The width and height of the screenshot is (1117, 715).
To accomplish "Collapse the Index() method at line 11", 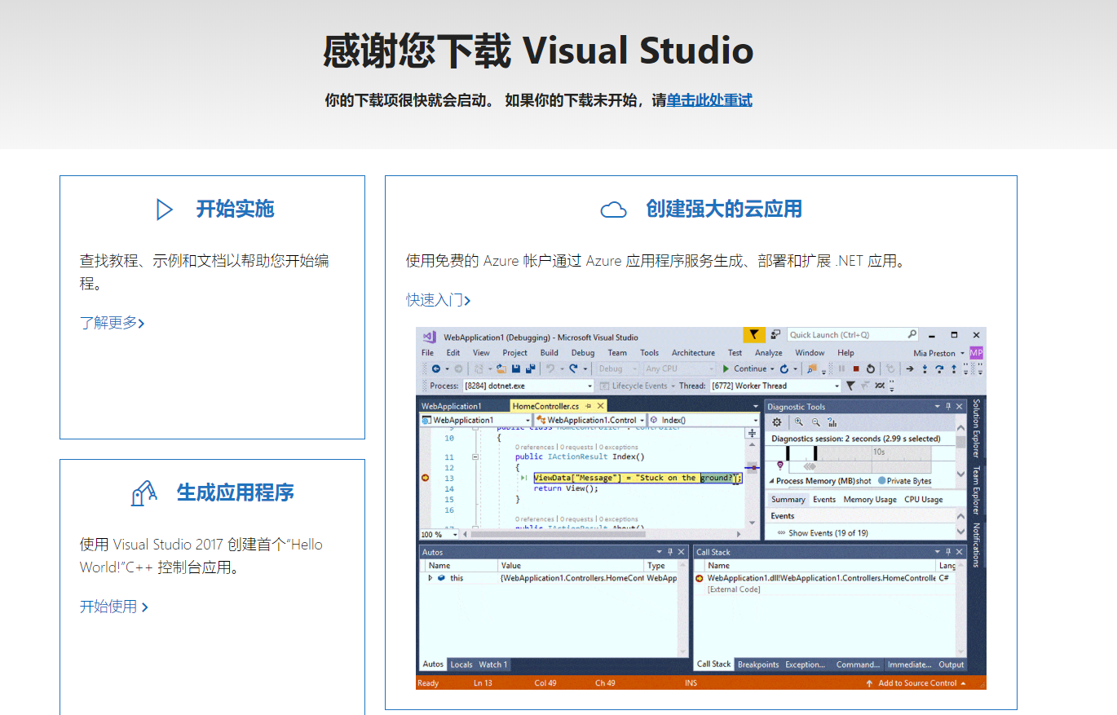I will [475, 457].
